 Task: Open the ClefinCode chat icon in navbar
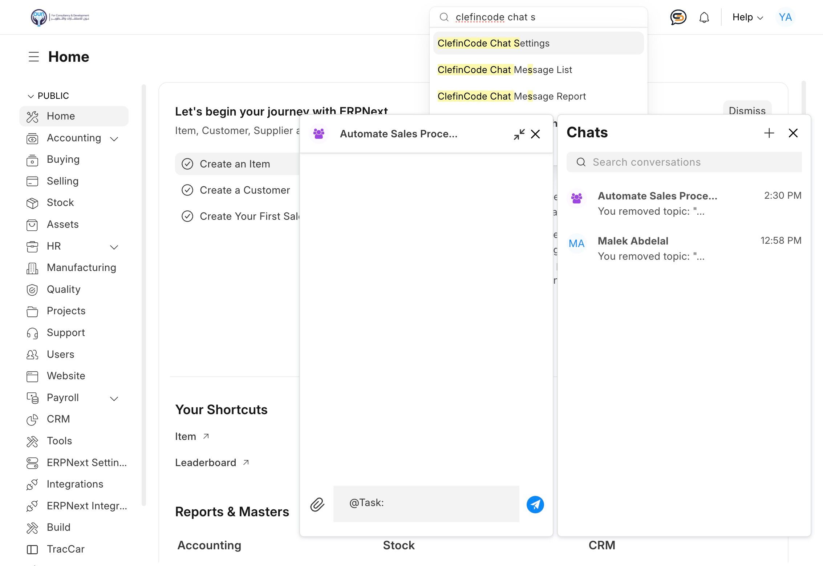click(x=678, y=17)
